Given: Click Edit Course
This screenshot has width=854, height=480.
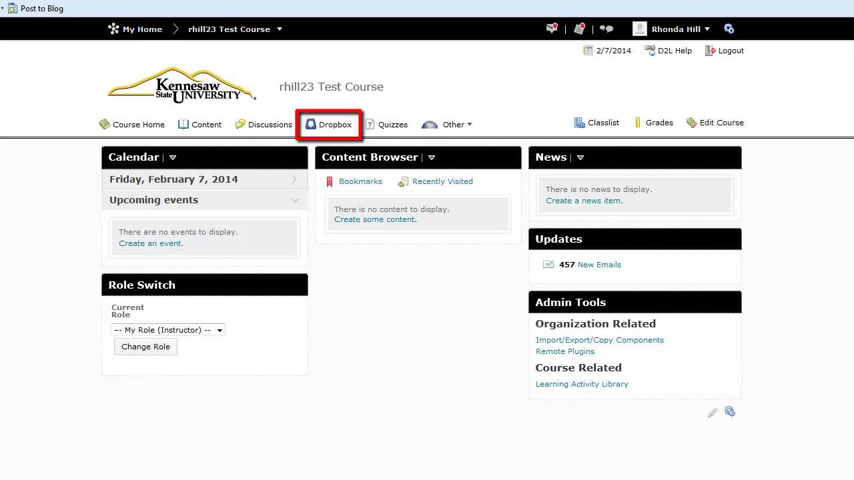Looking at the screenshot, I should click(715, 123).
